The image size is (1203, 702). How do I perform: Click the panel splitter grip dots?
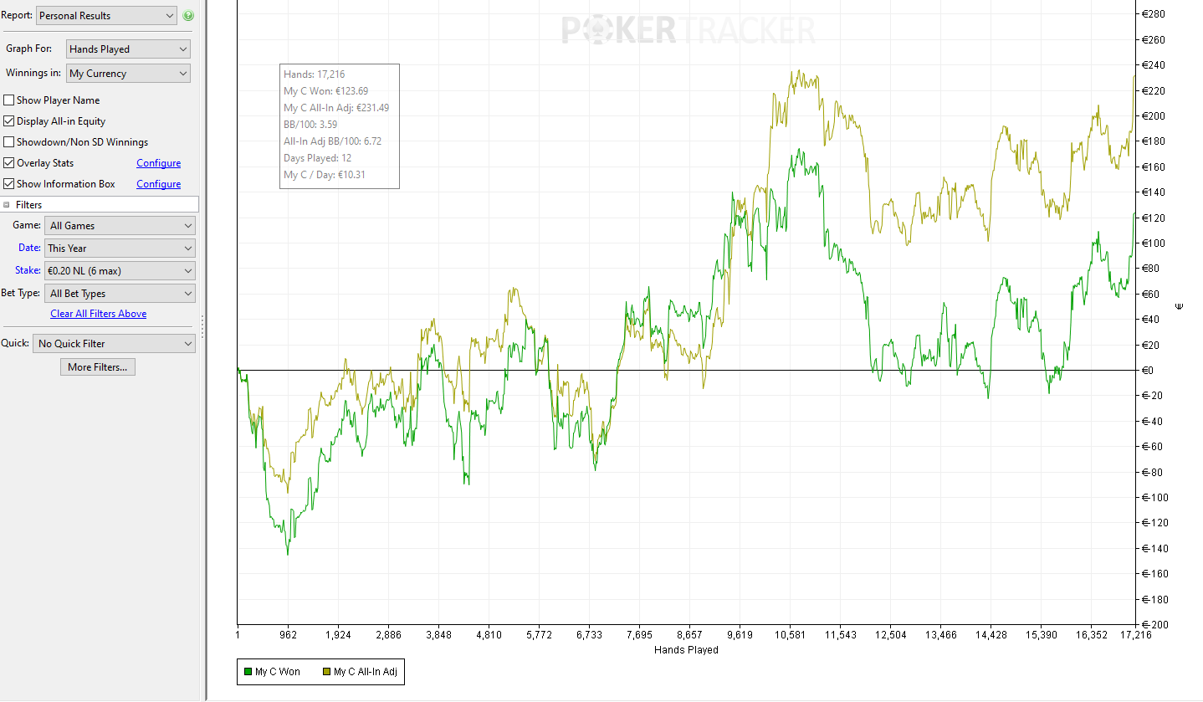(202, 326)
